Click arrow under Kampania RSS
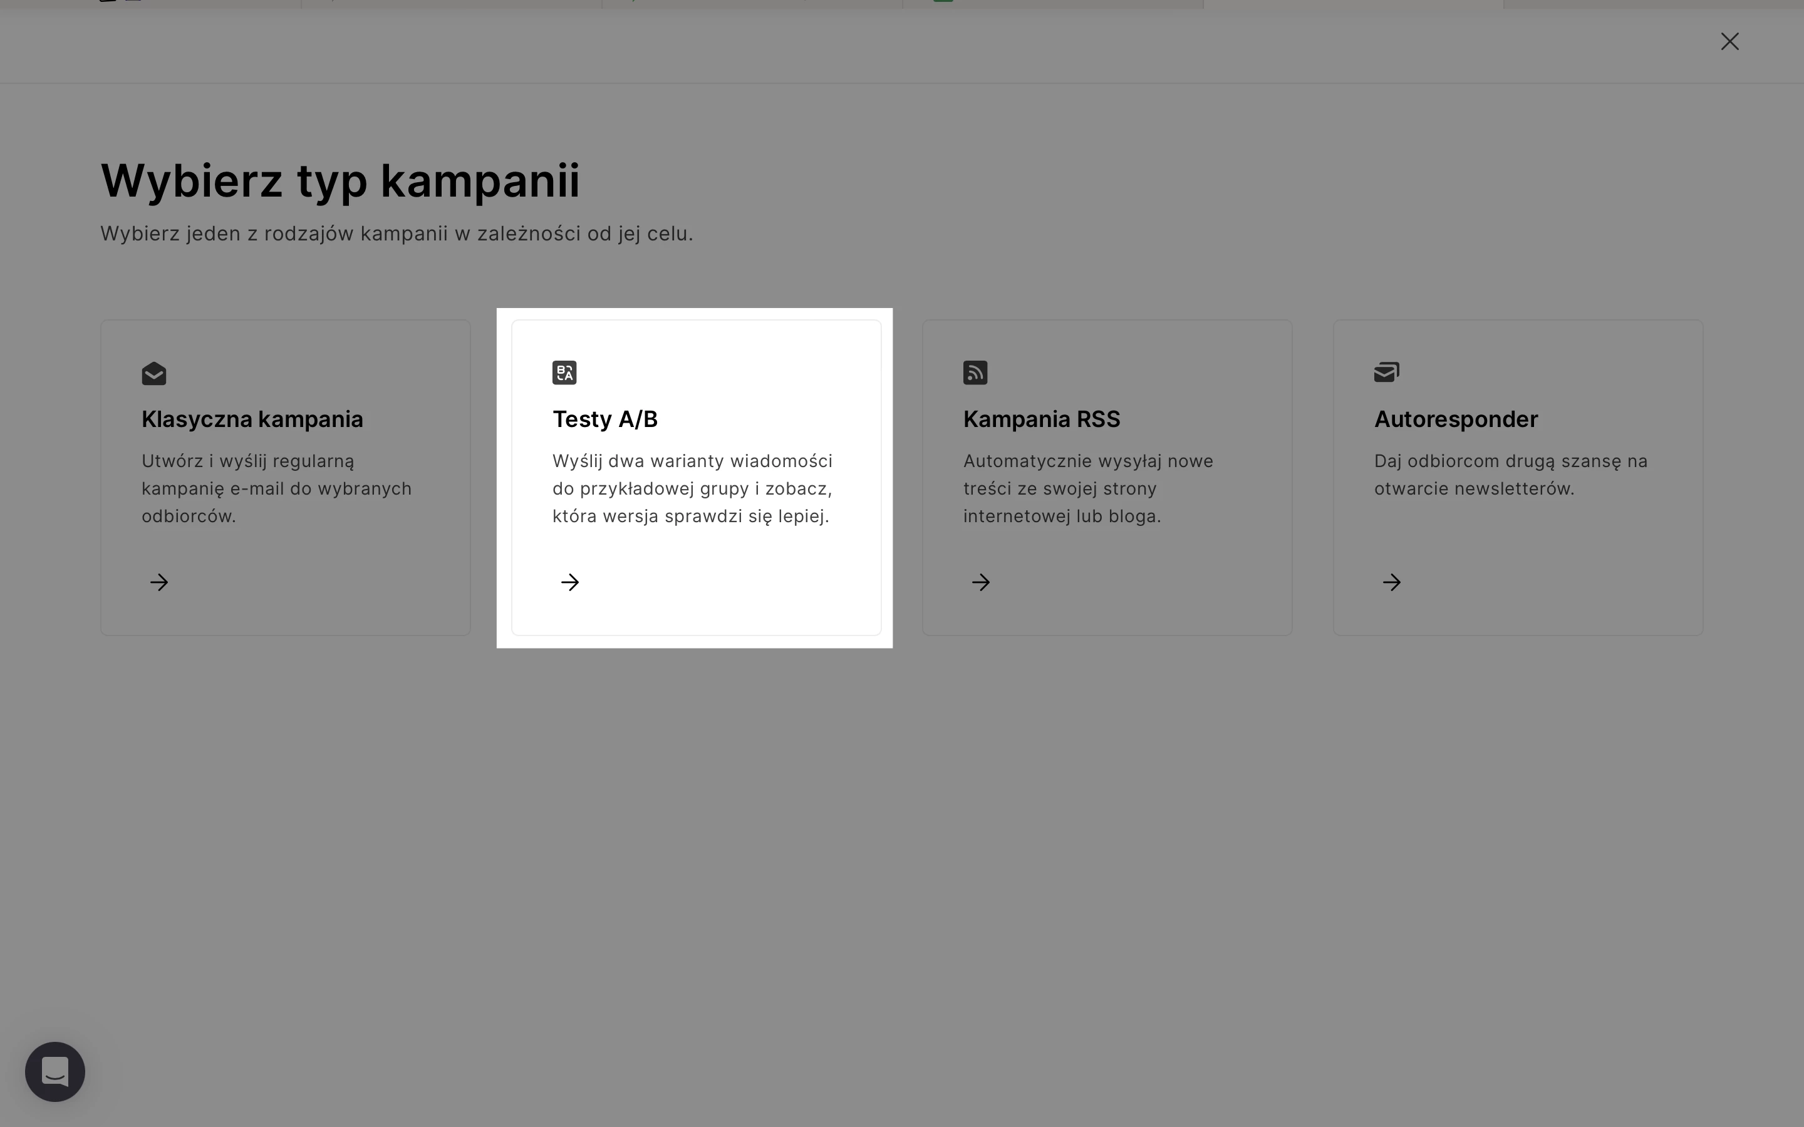Screen dimensions: 1804x1127 pyautogui.click(x=981, y=582)
